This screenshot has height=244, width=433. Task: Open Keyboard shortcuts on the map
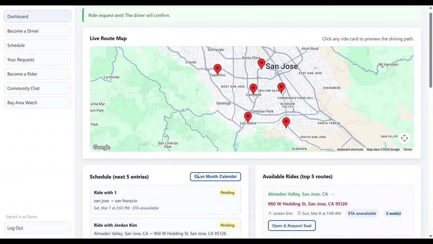pos(350,149)
